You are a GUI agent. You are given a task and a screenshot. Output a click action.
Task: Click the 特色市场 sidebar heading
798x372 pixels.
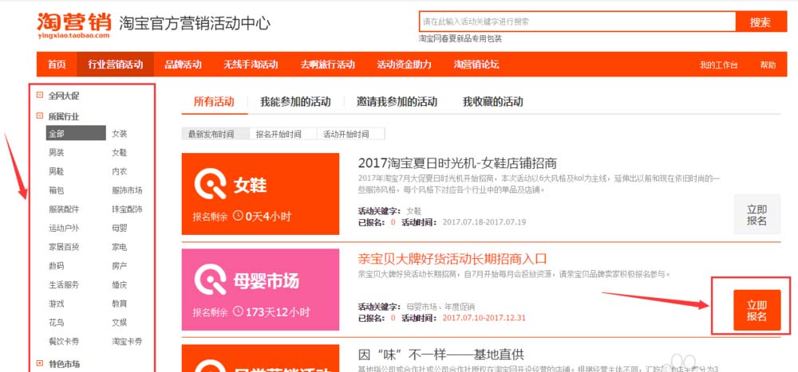coord(64,364)
